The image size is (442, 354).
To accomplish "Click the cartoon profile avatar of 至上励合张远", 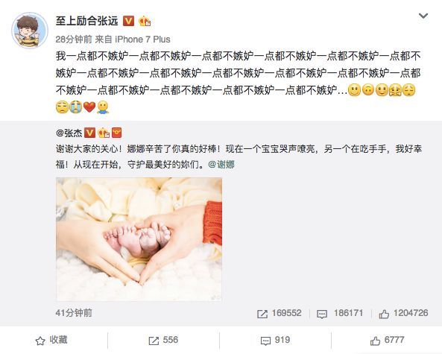I will pyautogui.click(x=30, y=30).
